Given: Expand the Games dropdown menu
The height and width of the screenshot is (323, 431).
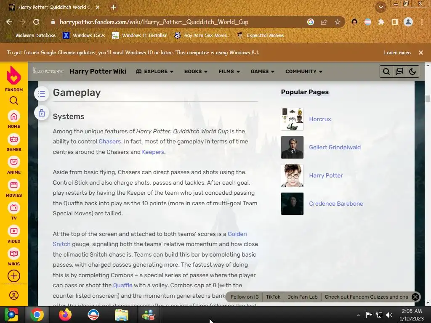Looking at the screenshot, I should click(263, 71).
